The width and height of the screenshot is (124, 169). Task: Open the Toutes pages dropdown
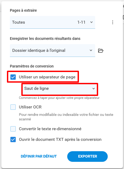53,22
